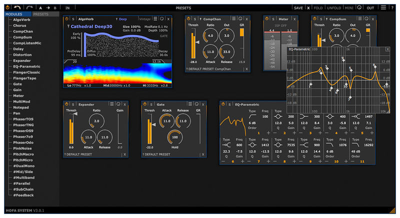
Task: Click the MINI view button
Action: pyautogui.click(x=349, y=8)
